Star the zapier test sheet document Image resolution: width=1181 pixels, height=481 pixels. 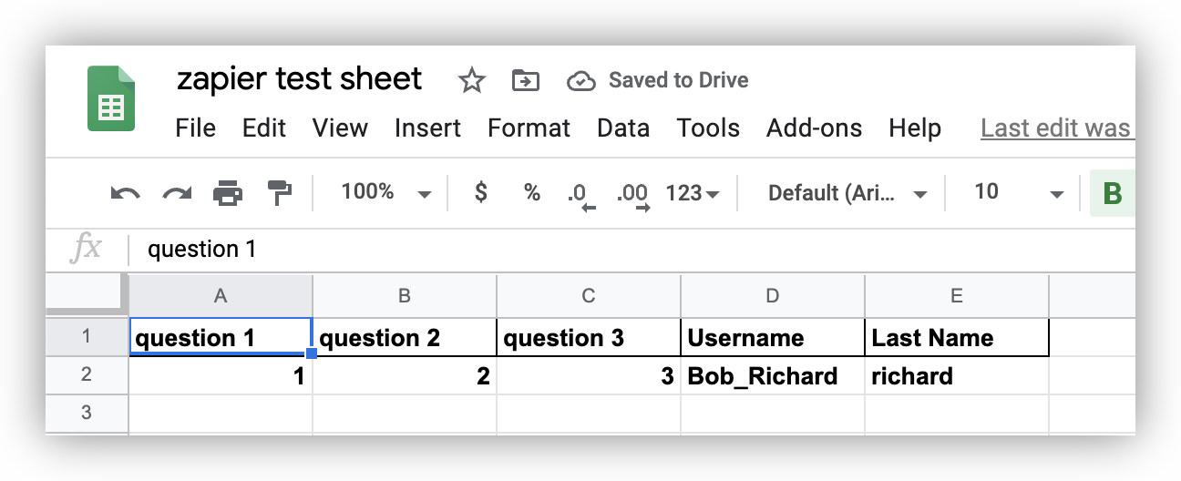(x=471, y=81)
